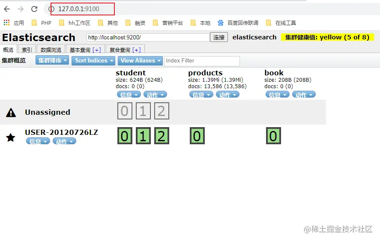Switch to the 索引 tab
Viewport: 380px width, 241px height.
pos(27,49)
